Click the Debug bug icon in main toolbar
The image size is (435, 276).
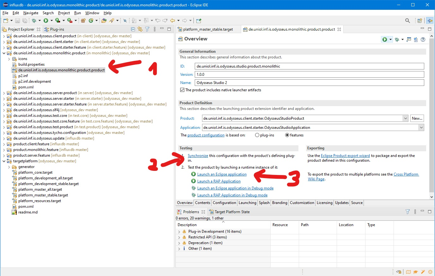pyautogui.click(x=34, y=21)
